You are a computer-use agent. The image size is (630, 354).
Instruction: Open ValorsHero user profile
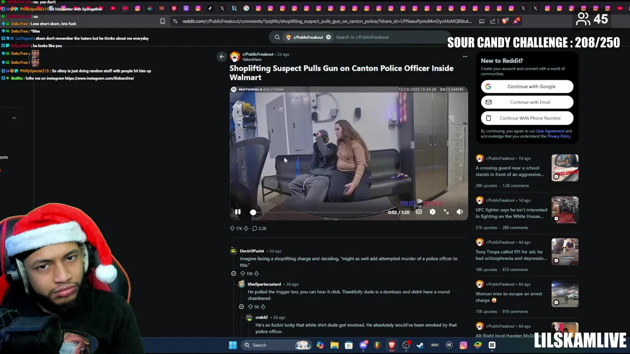pyautogui.click(x=252, y=59)
